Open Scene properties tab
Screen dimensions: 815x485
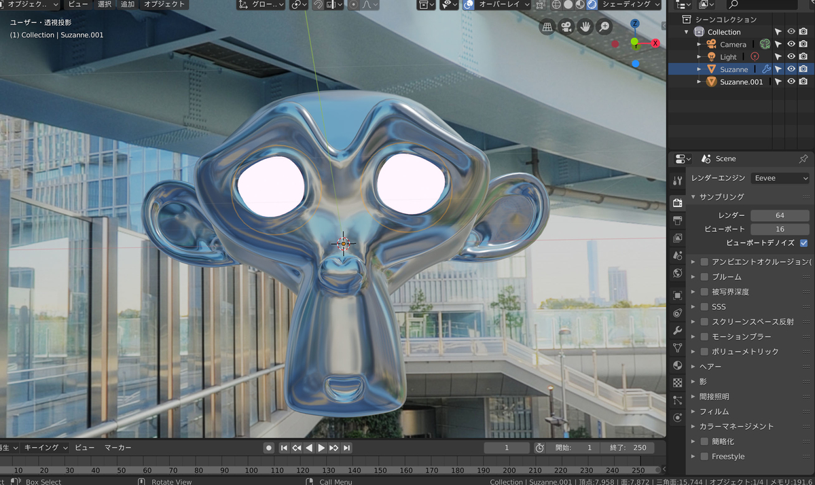coord(677,255)
